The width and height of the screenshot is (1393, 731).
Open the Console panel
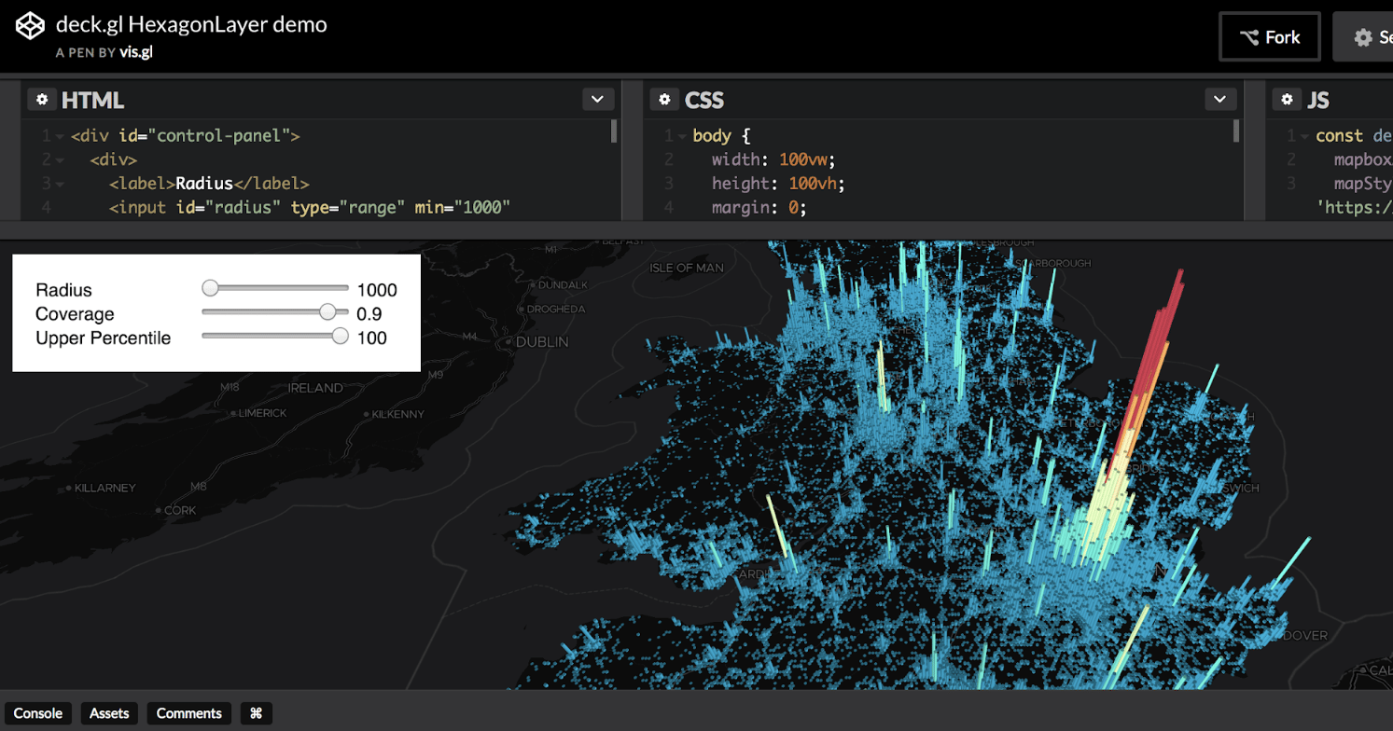coord(37,713)
